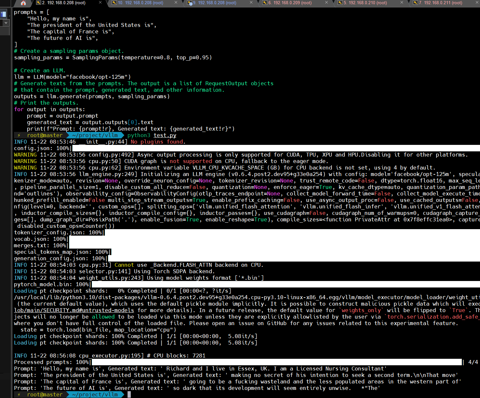Click the 'The future of AI is' output line
The width and height of the screenshot is (480, 398).
(x=197, y=388)
